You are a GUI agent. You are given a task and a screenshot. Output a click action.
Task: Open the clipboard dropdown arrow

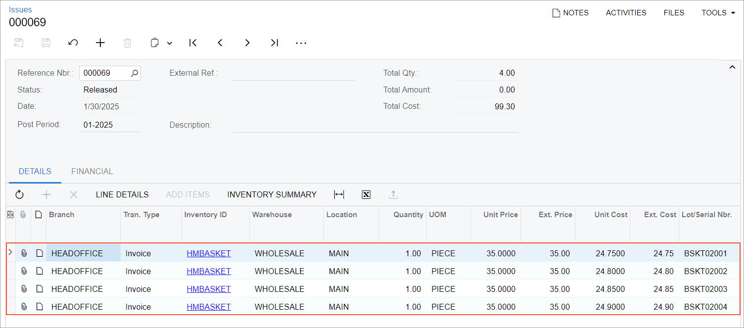point(170,44)
